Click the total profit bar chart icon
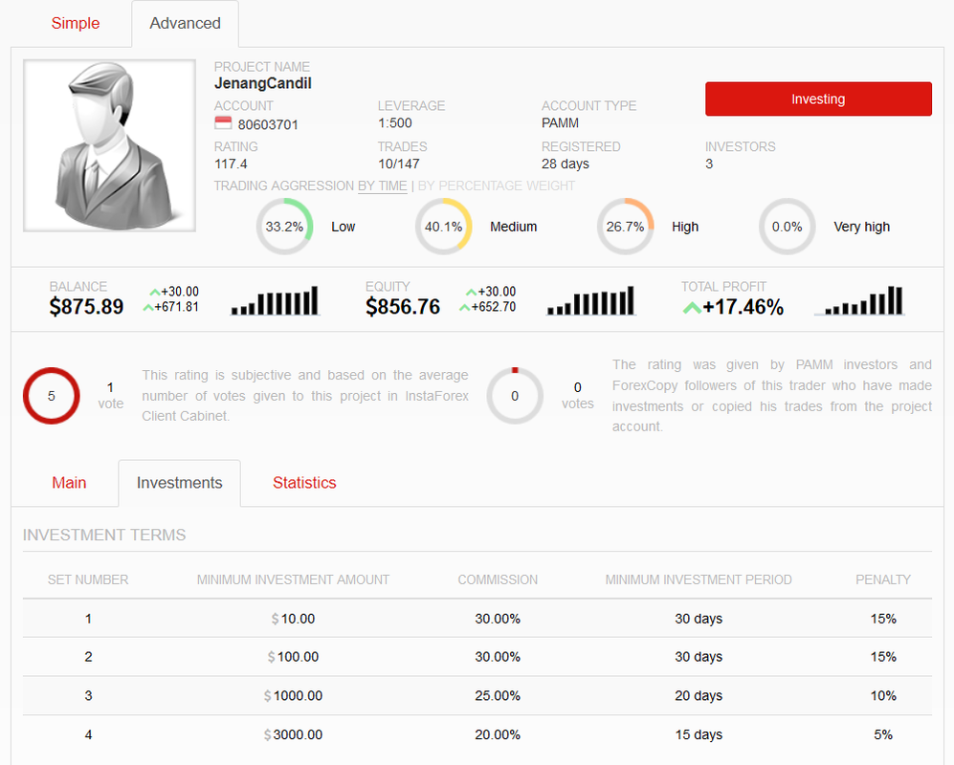This screenshot has width=954, height=765. pos(859,300)
